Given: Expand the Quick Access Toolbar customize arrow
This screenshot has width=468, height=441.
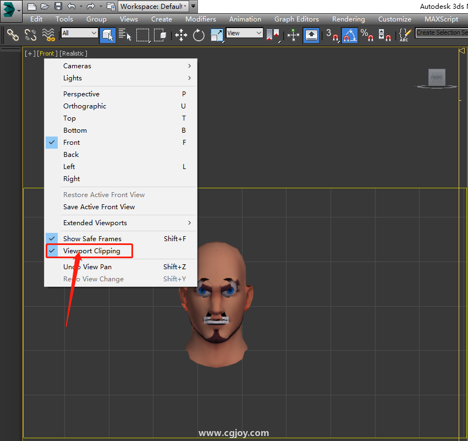Looking at the screenshot, I should [194, 6].
